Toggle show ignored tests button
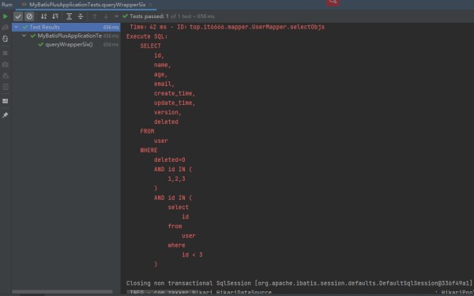The image size is (474, 296). pos(29,17)
